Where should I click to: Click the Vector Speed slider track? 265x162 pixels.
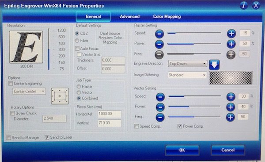(x=195, y=96)
